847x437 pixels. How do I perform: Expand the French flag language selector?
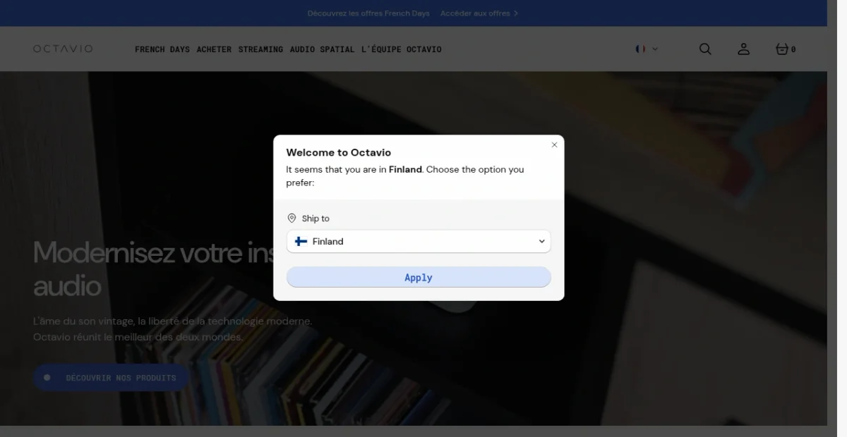(647, 49)
